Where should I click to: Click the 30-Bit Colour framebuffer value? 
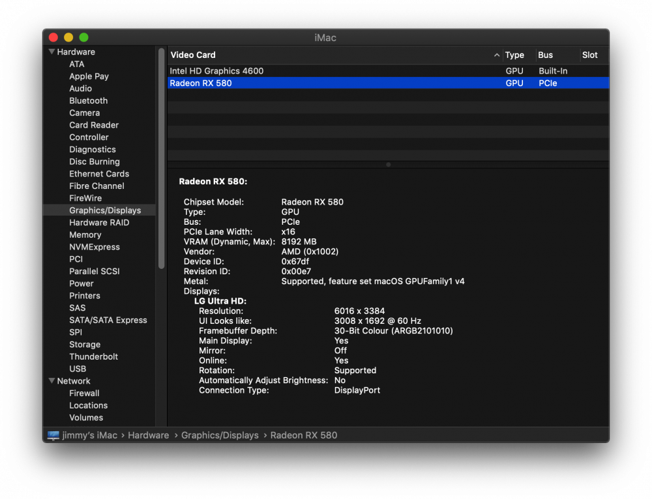[393, 331]
